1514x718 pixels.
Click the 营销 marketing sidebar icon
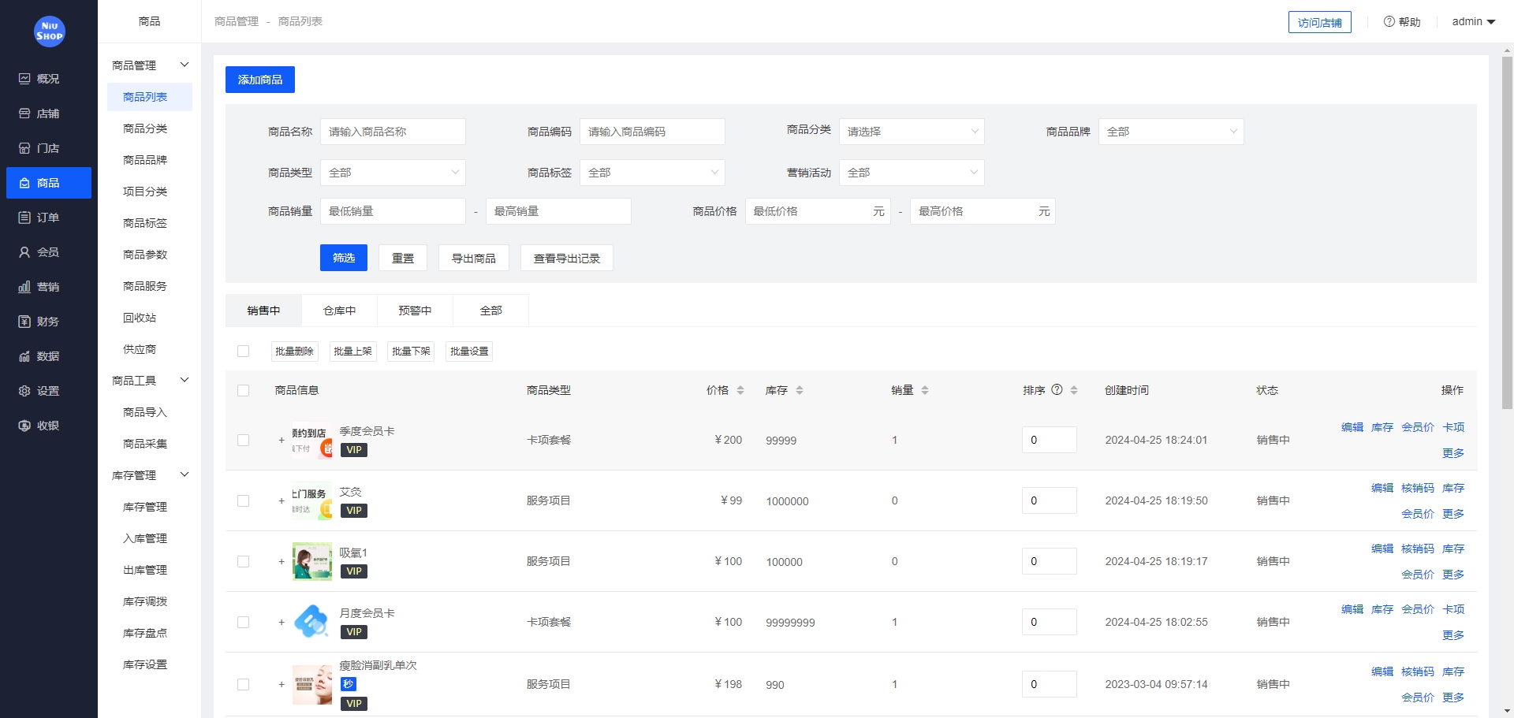click(x=47, y=286)
